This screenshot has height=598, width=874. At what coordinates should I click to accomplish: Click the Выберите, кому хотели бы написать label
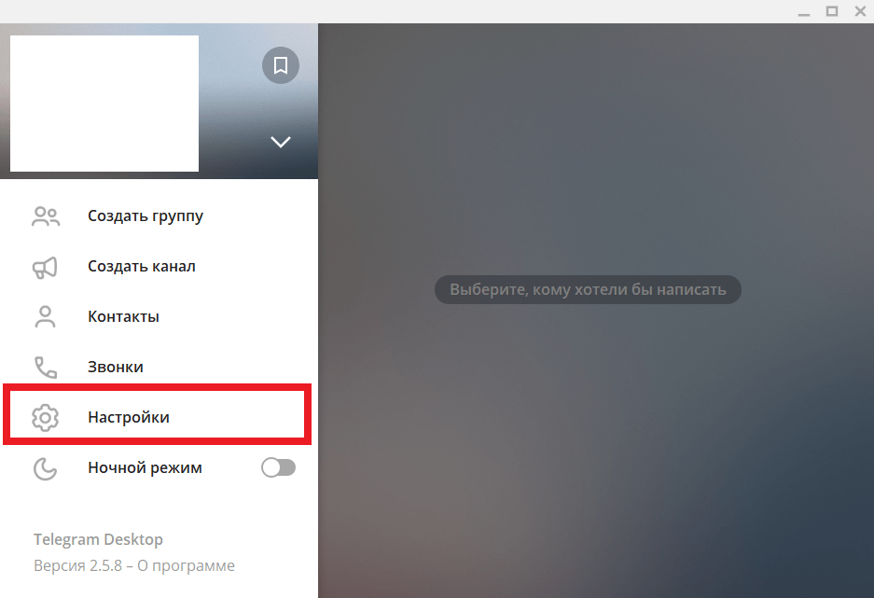click(x=588, y=290)
